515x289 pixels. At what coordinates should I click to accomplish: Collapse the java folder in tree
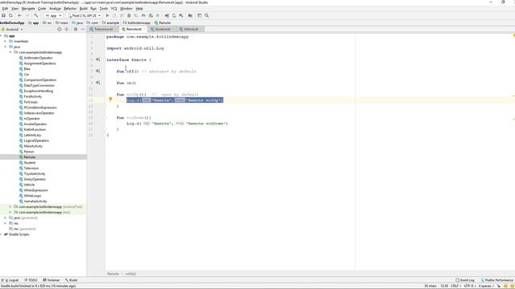(x=6, y=47)
